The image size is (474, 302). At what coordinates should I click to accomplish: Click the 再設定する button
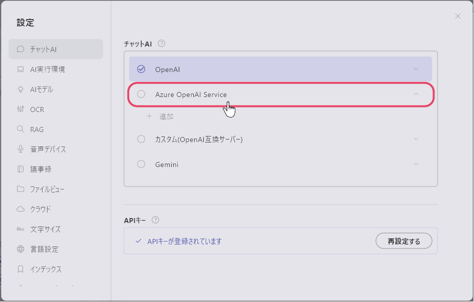coord(403,240)
